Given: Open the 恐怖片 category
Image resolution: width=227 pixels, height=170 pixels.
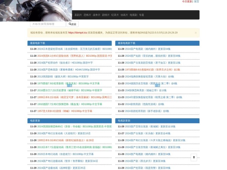Looking at the screenshot, I should 87,15.
